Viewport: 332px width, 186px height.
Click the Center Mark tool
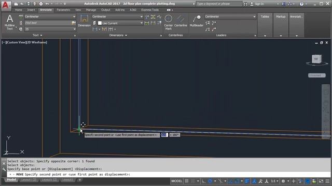pyautogui.click(x=169, y=22)
